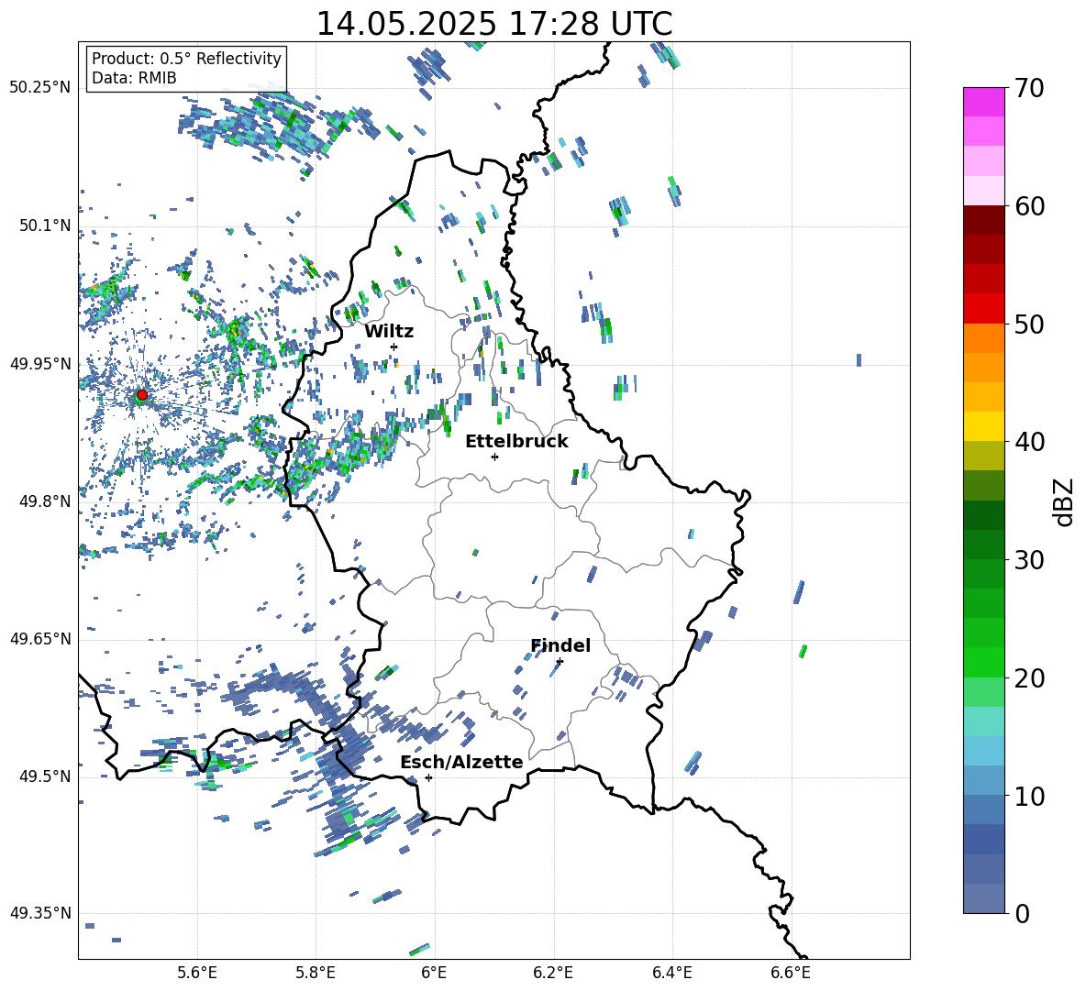The width and height of the screenshot is (1086, 991).
Task: Click the 50.25°N latitude label
Action: coord(40,88)
